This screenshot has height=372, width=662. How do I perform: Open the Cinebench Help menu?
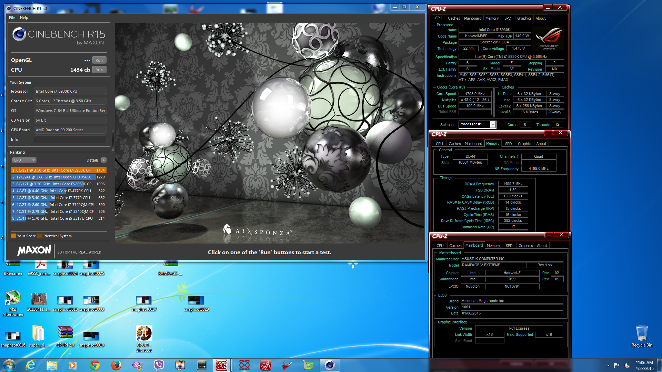[24, 18]
